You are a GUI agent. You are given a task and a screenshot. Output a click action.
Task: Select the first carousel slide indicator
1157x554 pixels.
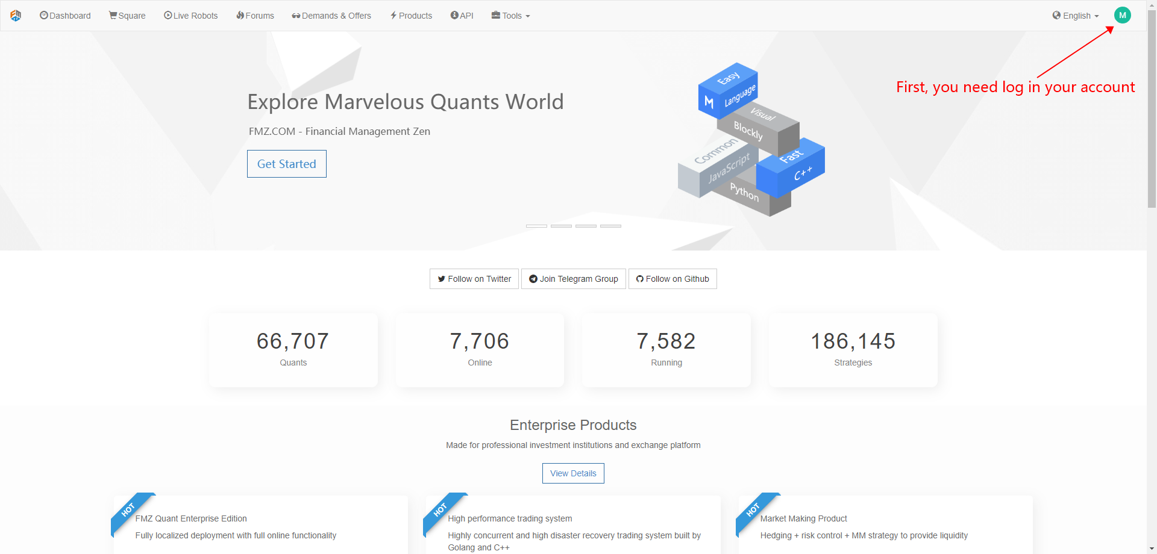click(536, 226)
